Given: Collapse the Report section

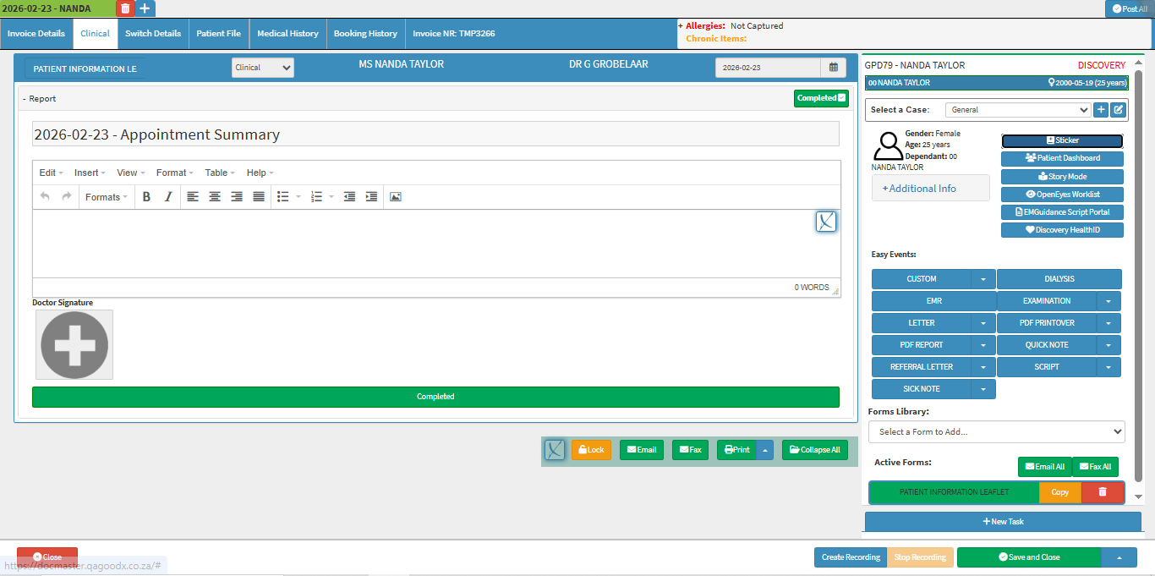Looking at the screenshot, I should [25, 99].
